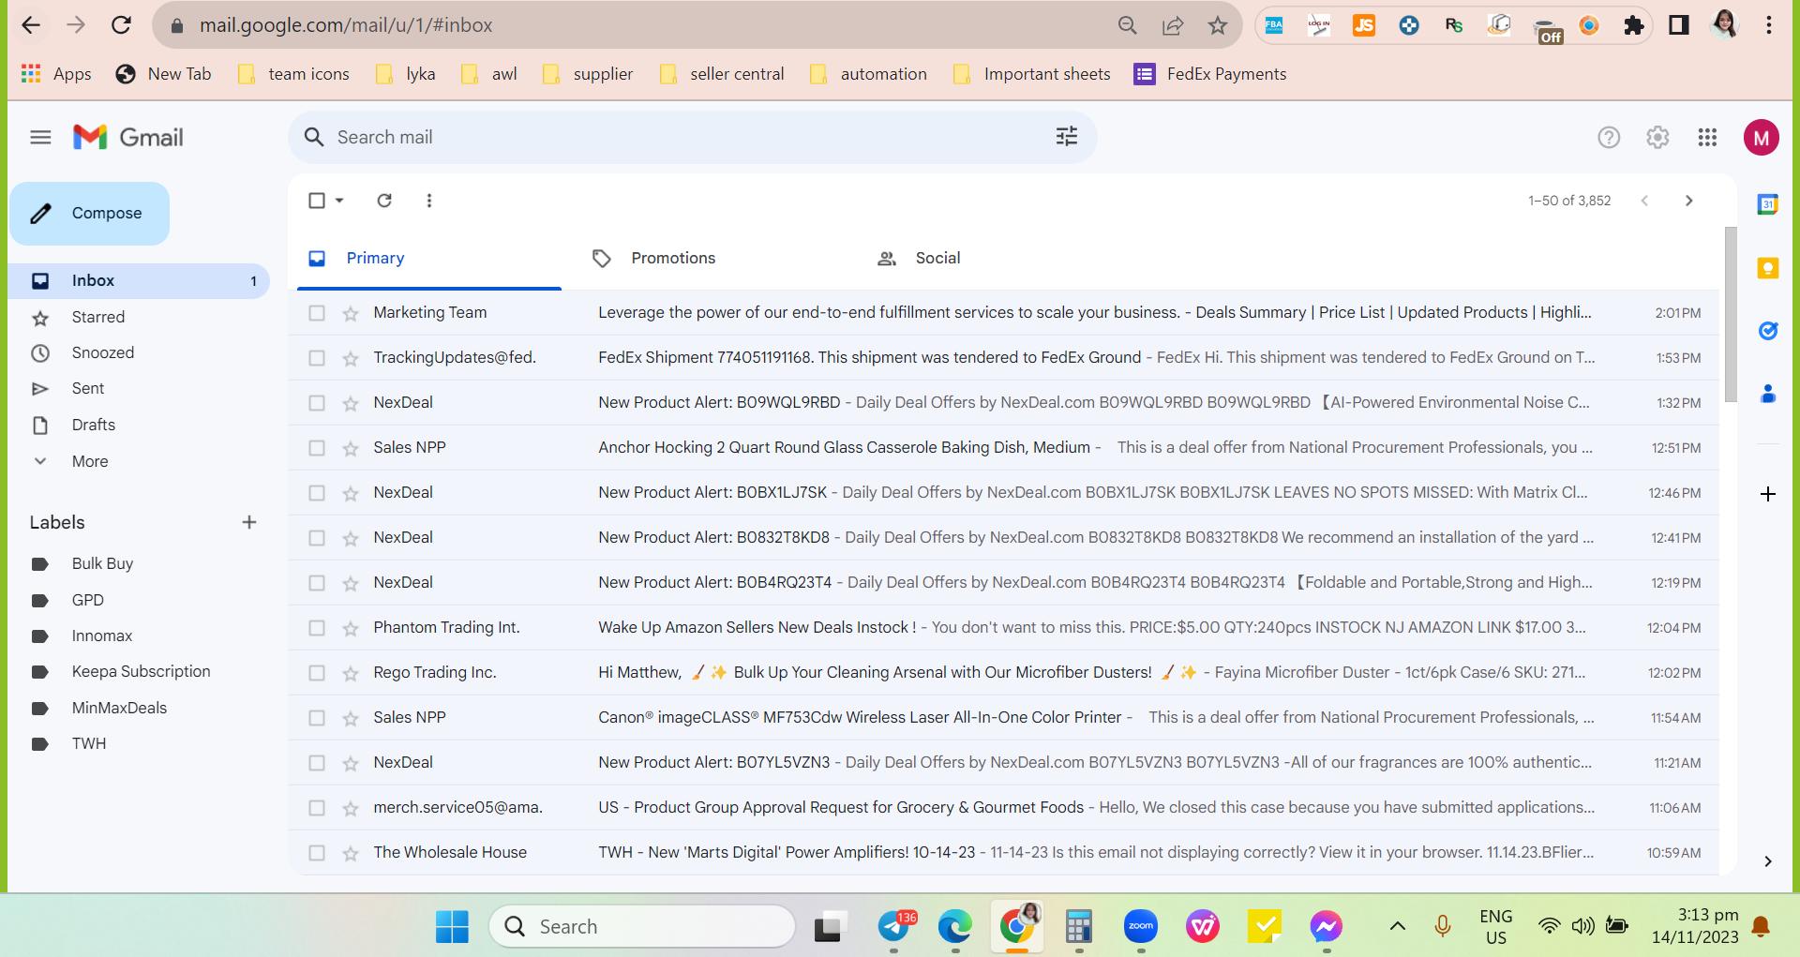Click the Gmail logo
This screenshot has width=1800, height=957.
(128, 138)
